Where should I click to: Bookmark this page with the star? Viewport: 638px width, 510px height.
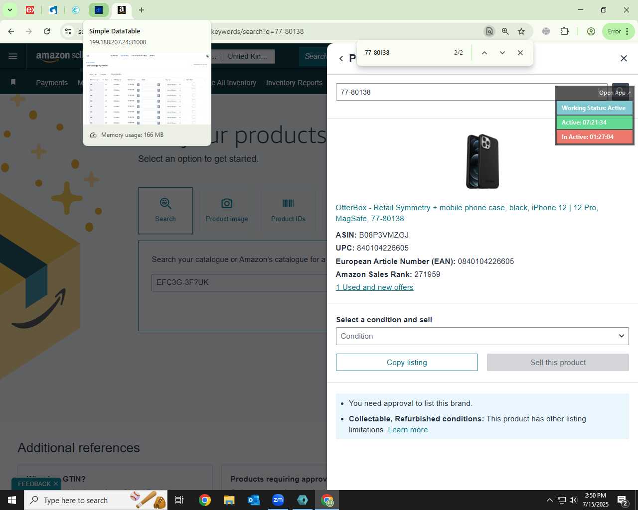coord(521,31)
